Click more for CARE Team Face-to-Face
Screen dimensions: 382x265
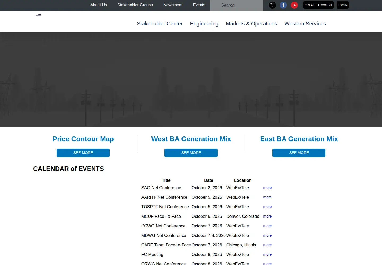(x=267, y=245)
